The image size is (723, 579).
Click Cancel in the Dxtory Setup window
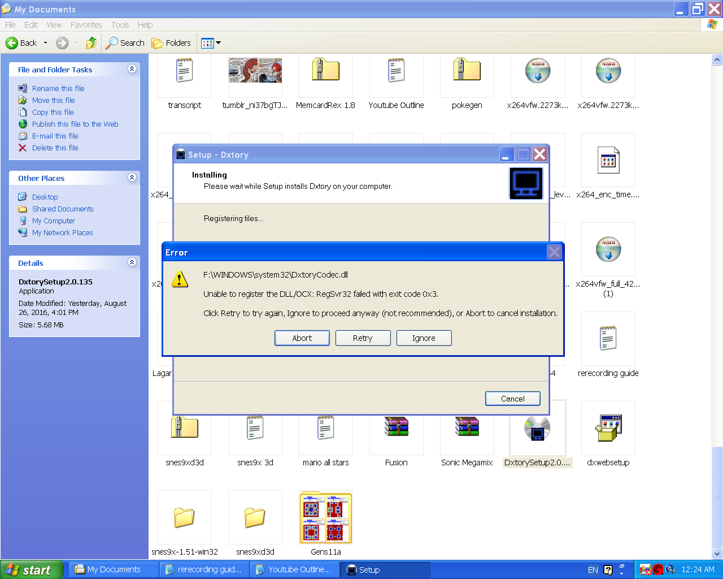513,399
